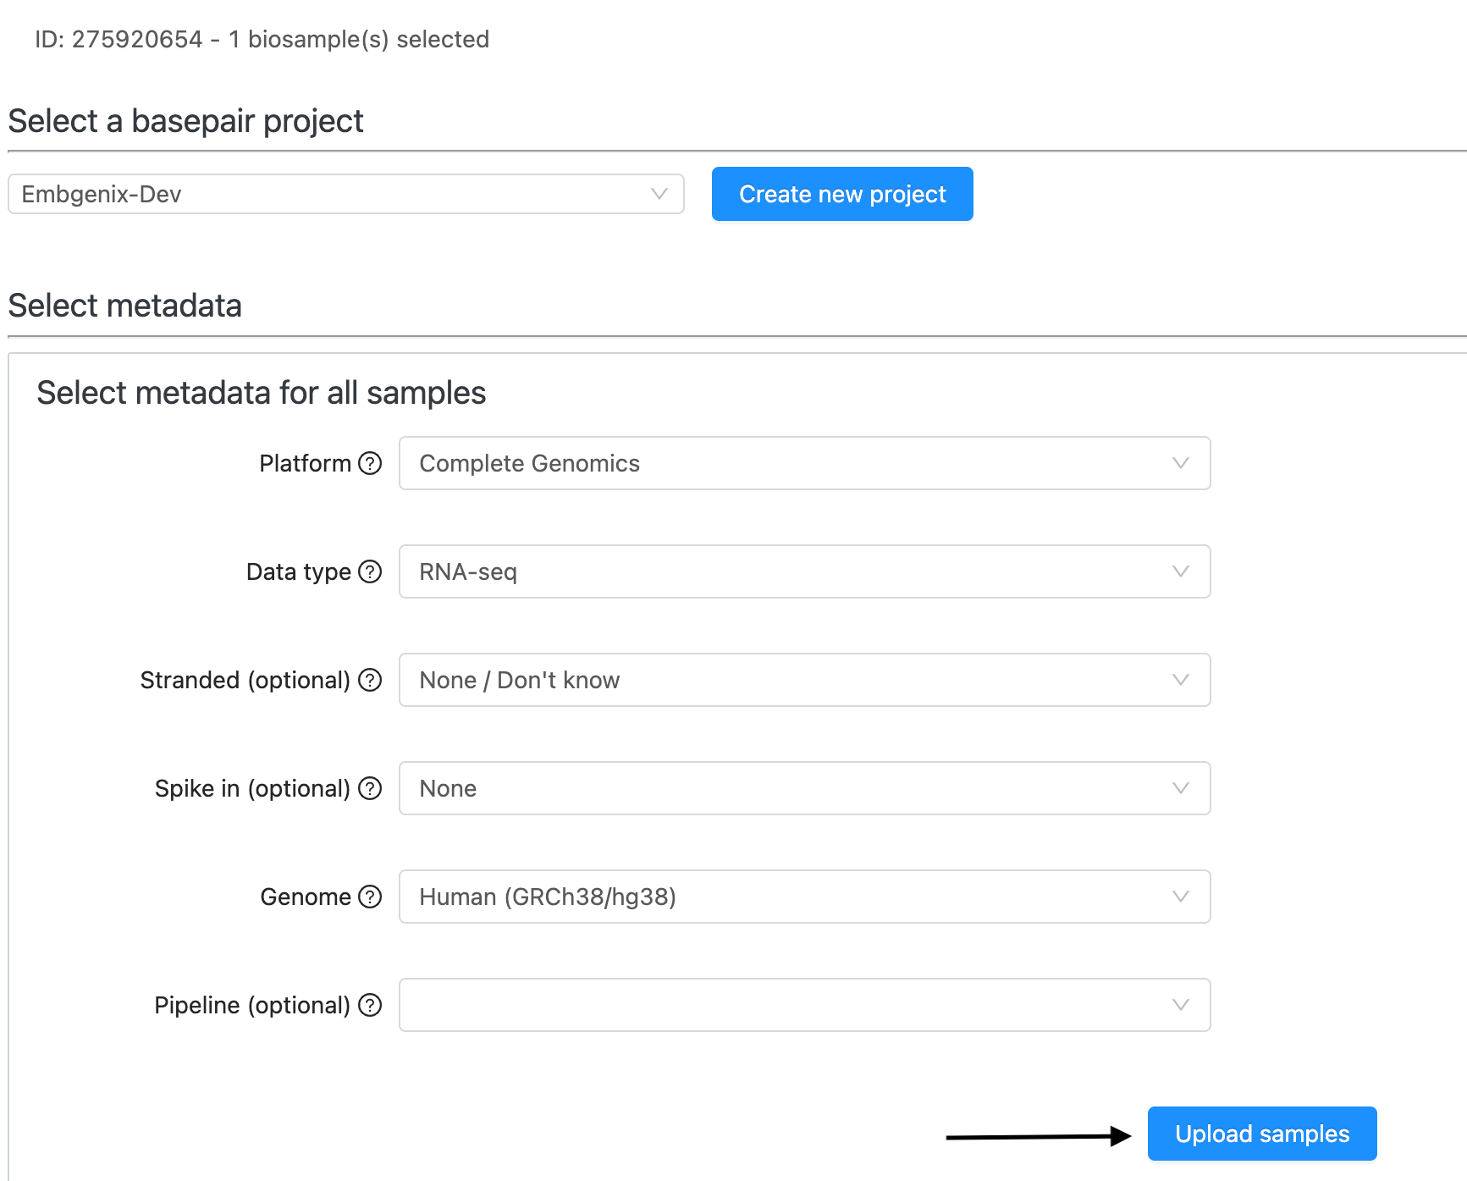Click the Create new project button

click(841, 194)
